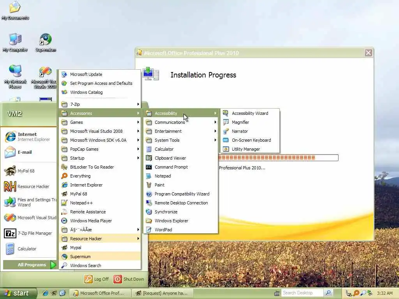Expand Microsoft Visual Studio 2008 folder

pos(100,131)
